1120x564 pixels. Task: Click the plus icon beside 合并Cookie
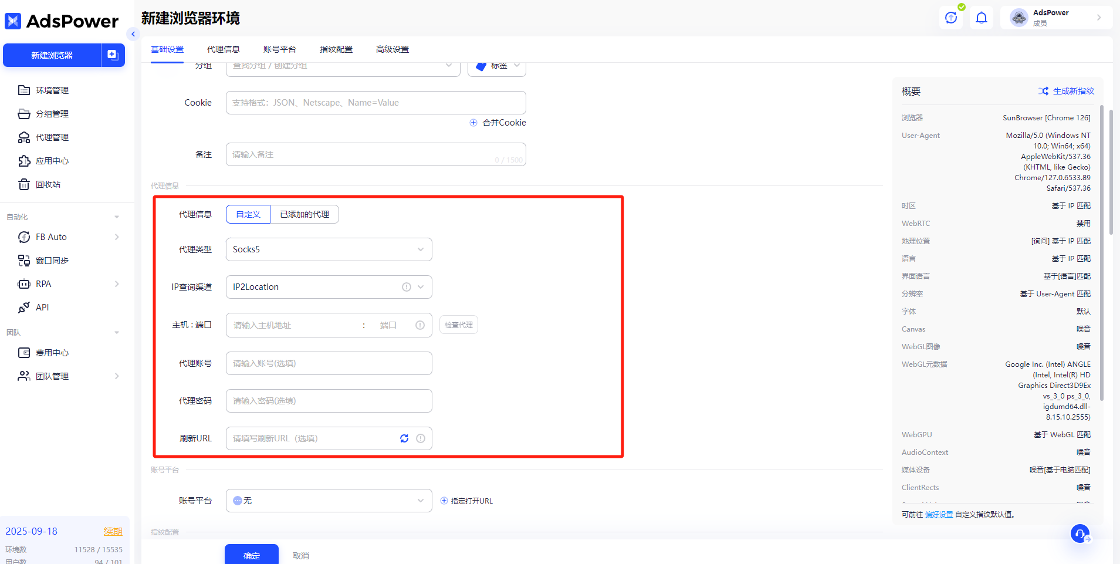pos(473,123)
